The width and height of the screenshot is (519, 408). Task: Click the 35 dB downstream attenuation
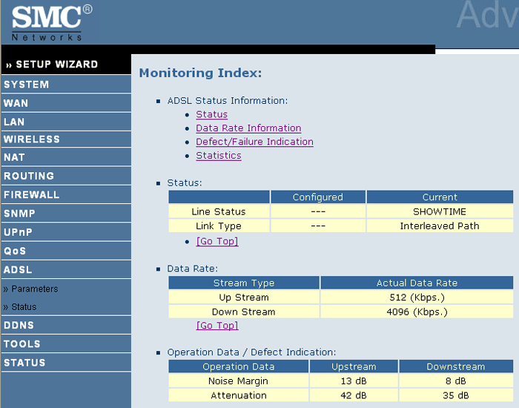pyautogui.click(x=456, y=395)
